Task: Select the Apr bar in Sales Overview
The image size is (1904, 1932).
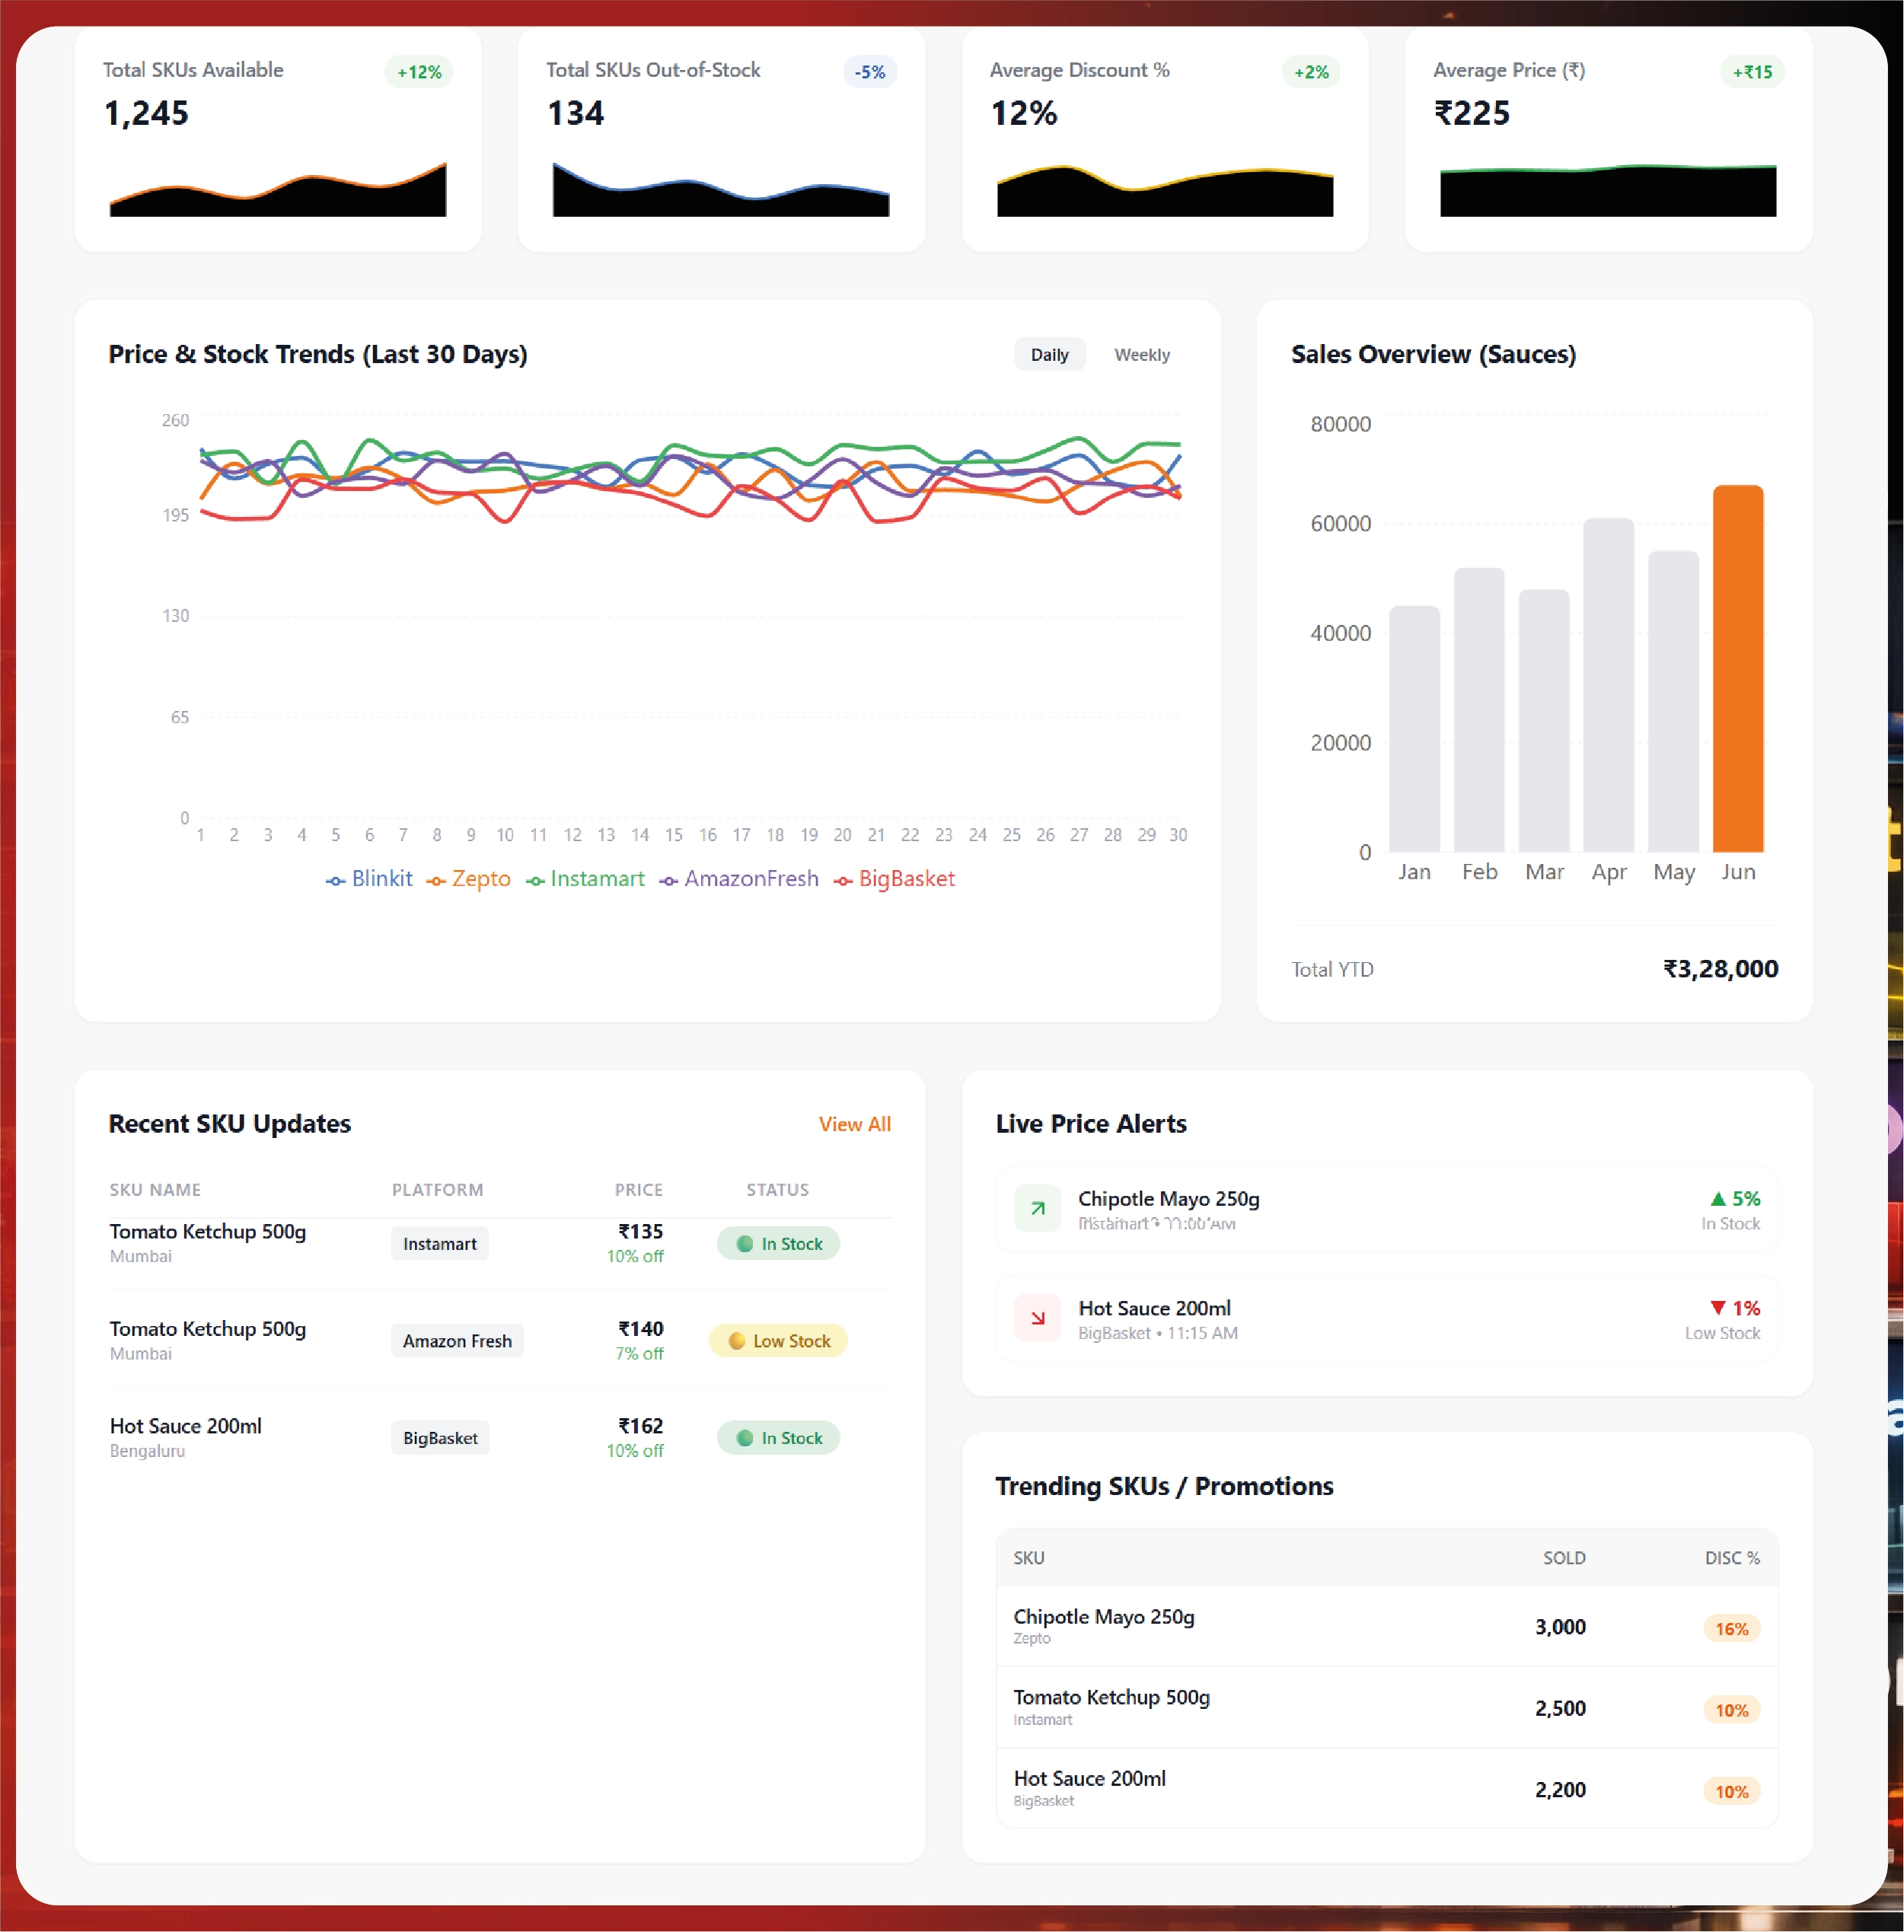Action: (1608, 685)
